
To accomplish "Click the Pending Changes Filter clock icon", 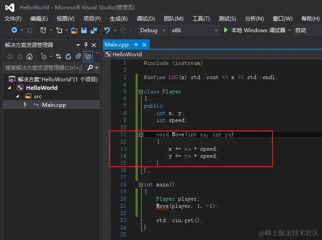I will click(x=44, y=56).
